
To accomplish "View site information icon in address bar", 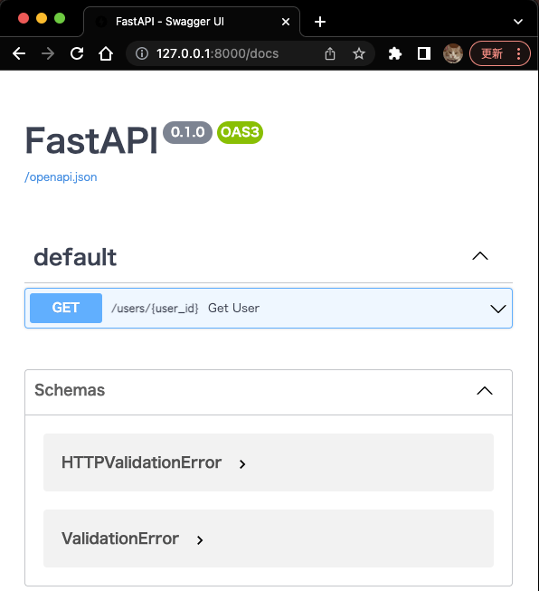I will click(x=142, y=53).
